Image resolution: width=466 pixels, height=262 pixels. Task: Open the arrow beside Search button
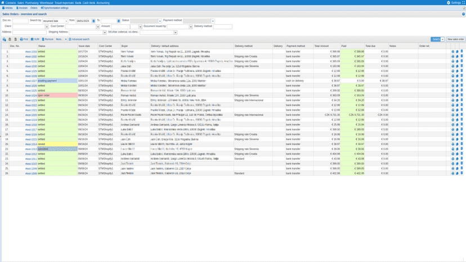(x=442, y=39)
